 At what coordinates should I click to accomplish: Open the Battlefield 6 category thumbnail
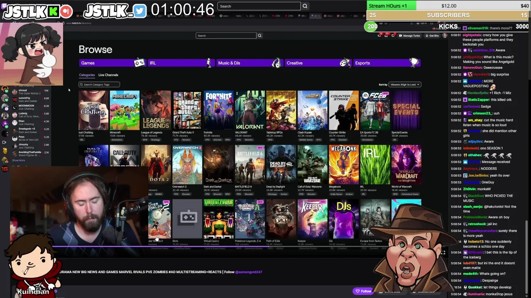250,165
